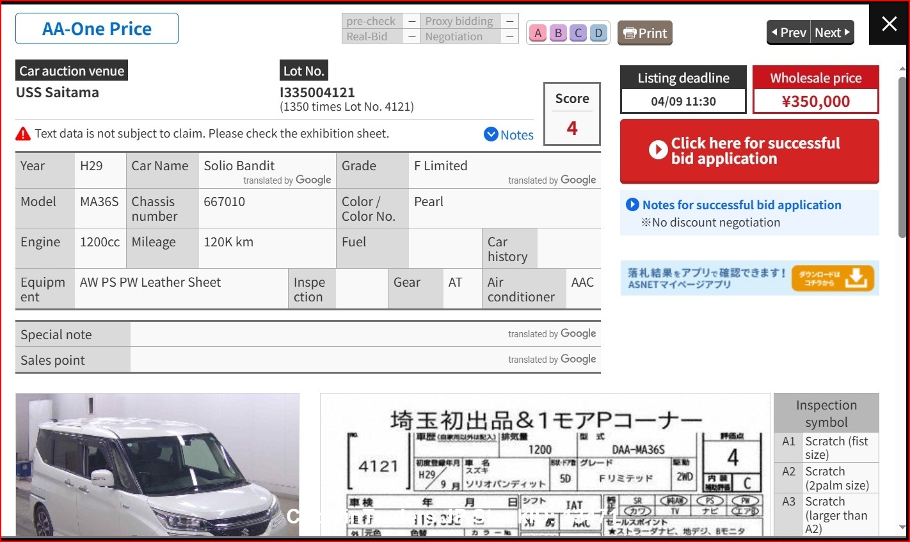Open the white Solio car photo
The height and width of the screenshot is (542, 910).
tap(157, 465)
